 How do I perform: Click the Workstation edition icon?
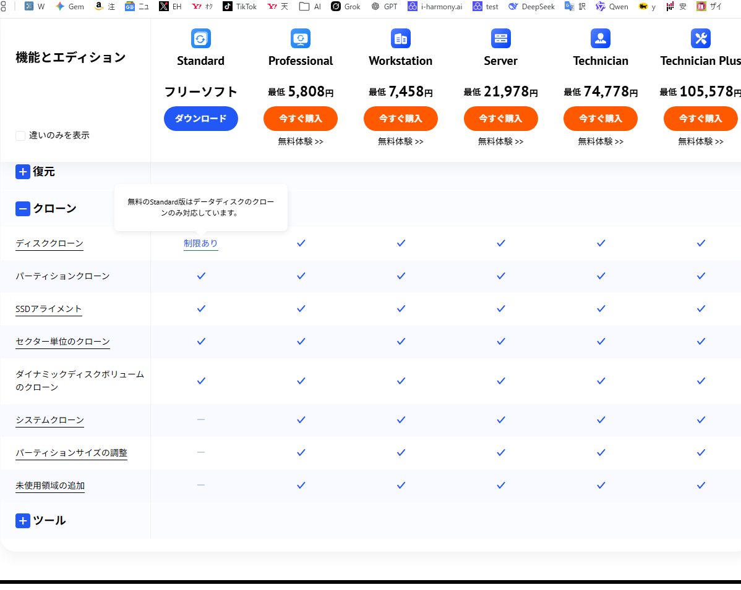pos(400,38)
